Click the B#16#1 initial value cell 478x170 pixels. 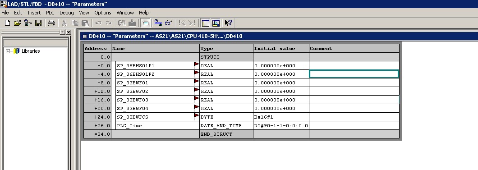point(281,117)
